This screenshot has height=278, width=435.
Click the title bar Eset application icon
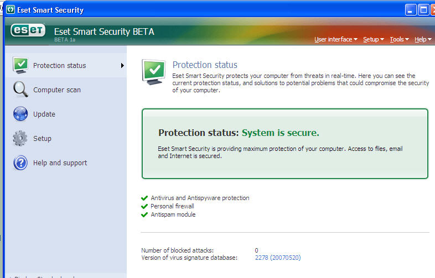coord(11,10)
